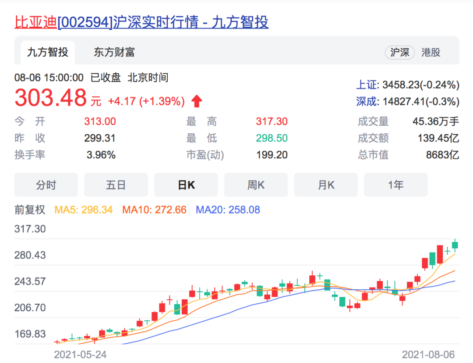Click the MA10 moving average label
Viewport: 473px width, 363px height.
click(x=154, y=210)
